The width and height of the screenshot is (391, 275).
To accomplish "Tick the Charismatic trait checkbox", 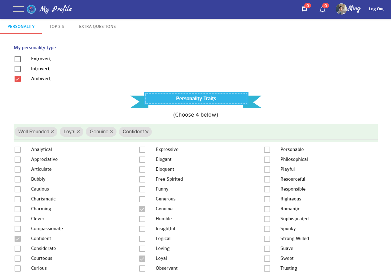I will pyautogui.click(x=18, y=199).
